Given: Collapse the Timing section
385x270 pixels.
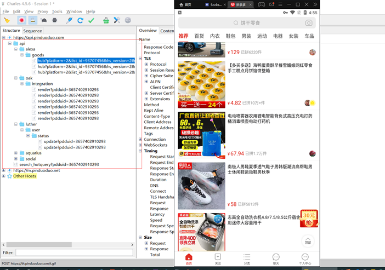Looking at the screenshot, I should click(140, 151).
